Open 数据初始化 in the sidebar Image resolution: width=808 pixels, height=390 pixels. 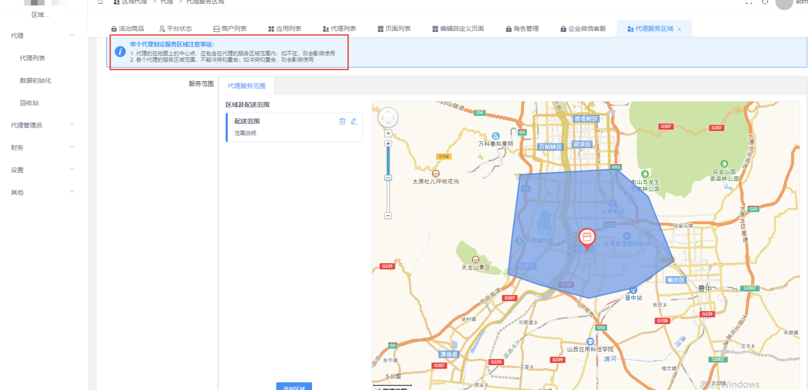[x=36, y=80]
